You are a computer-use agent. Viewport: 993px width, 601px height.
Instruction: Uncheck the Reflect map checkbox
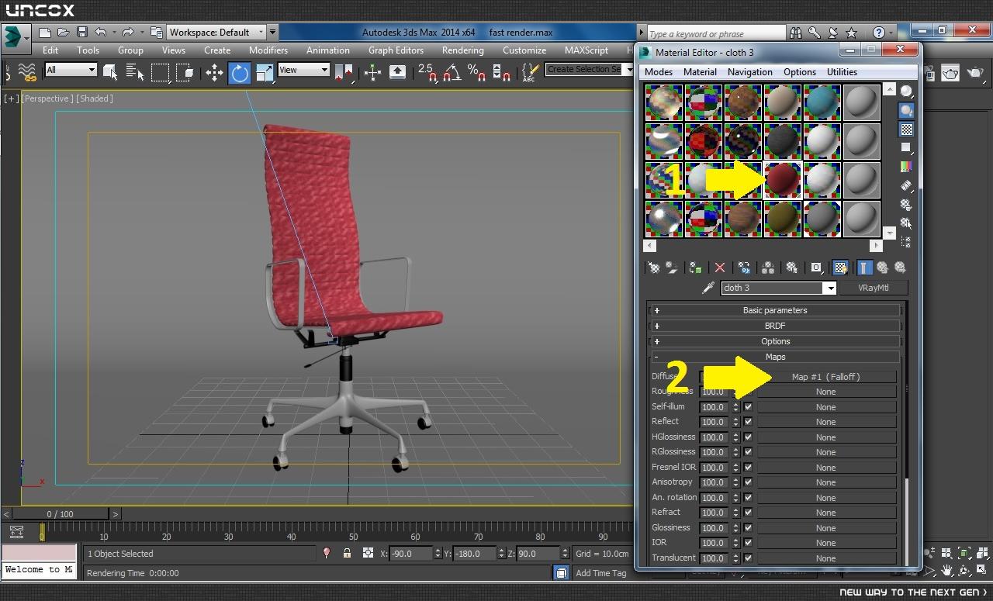[x=748, y=422]
